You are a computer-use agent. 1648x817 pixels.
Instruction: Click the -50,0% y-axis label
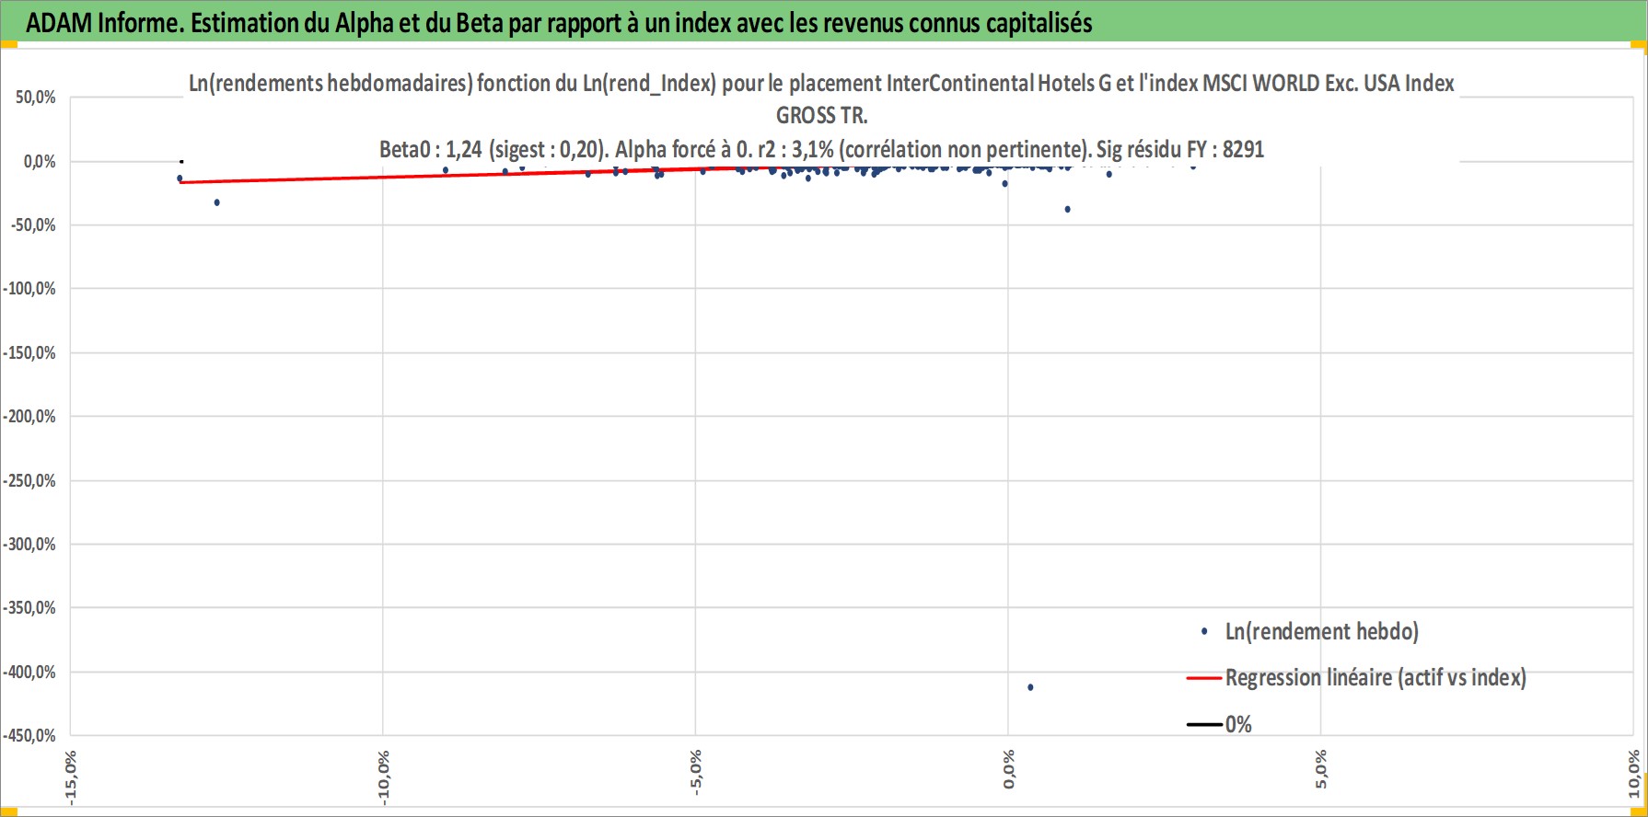[33, 225]
